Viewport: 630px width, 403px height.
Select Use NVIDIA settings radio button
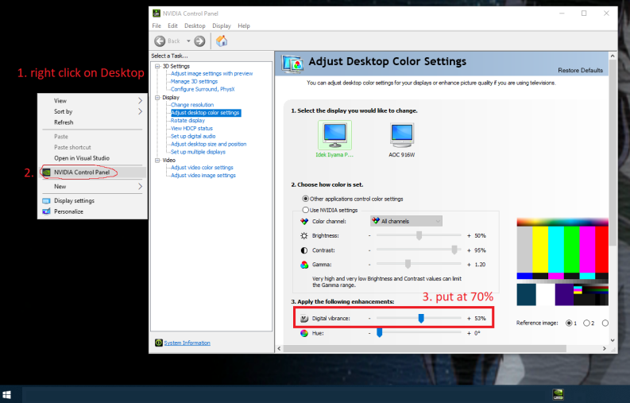[x=305, y=210]
